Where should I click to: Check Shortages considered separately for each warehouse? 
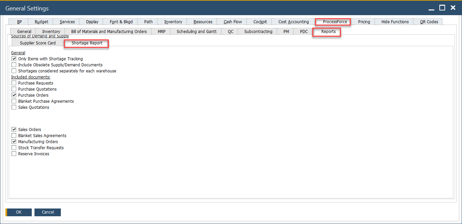[14, 71]
